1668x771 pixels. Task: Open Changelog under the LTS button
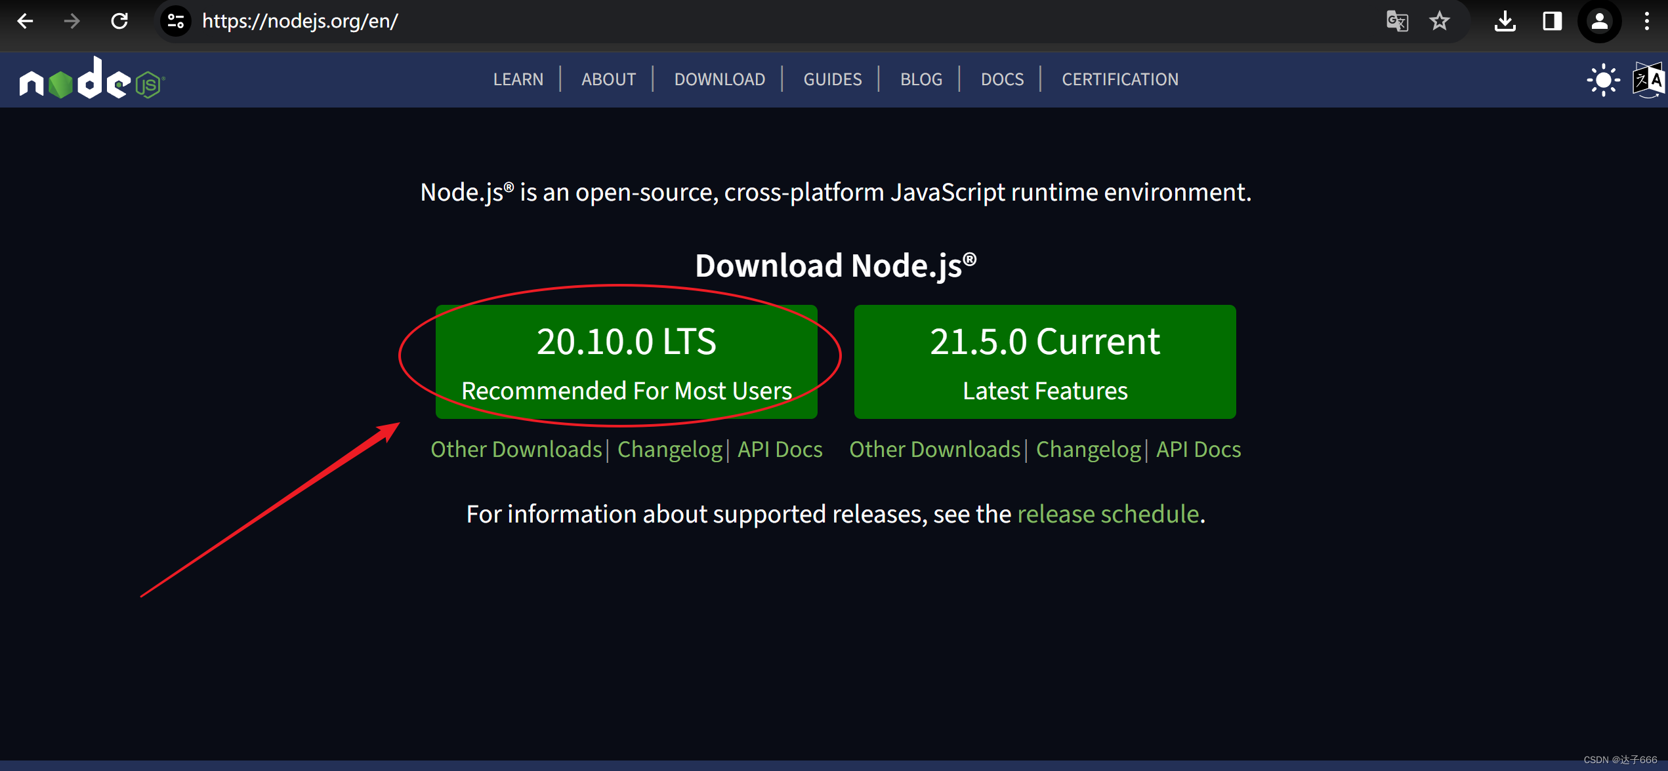(x=670, y=450)
